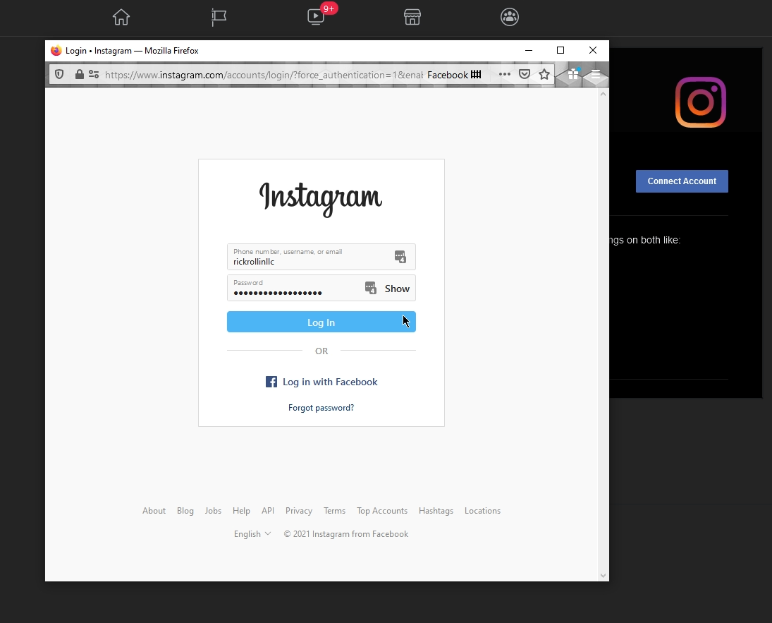Save page to Pocket icon
The width and height of the screenshot is (772, 623).
click(x=525, y=74)
